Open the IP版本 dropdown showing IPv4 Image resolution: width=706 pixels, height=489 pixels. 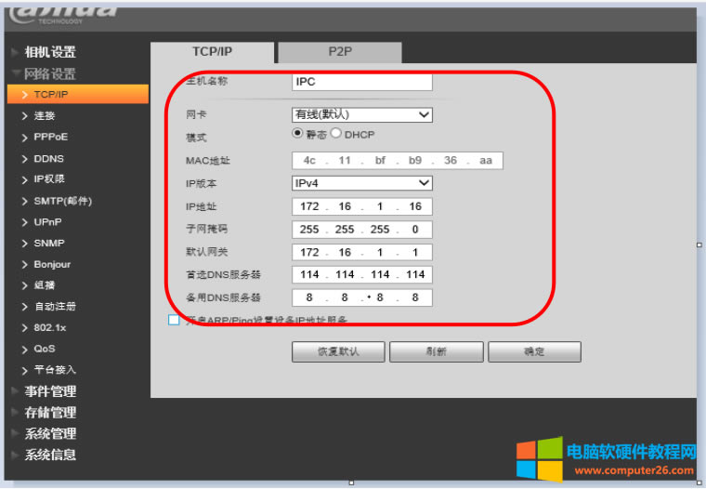[x=362, y=183]
